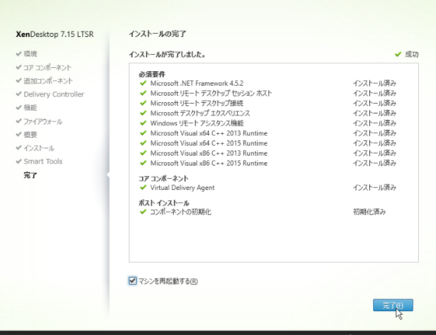This screenshot has height=335, width=436.
Task: Click checkmark for リモート デスクトップ セッション ホスト
Action: 143,93
